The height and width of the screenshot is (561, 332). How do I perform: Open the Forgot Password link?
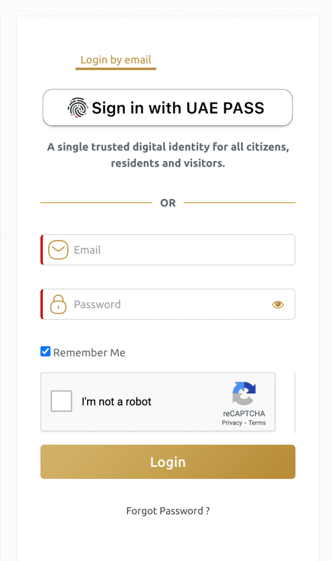pyautogui.click(x=168, y=511)
